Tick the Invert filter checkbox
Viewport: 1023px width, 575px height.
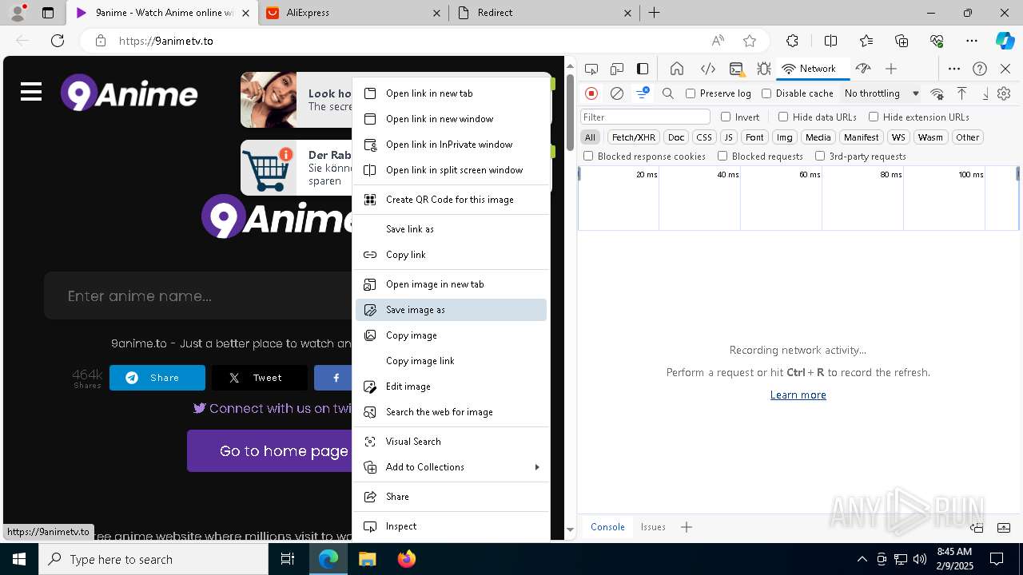click(726, 117)
